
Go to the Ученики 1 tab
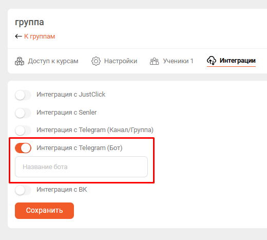171,61
